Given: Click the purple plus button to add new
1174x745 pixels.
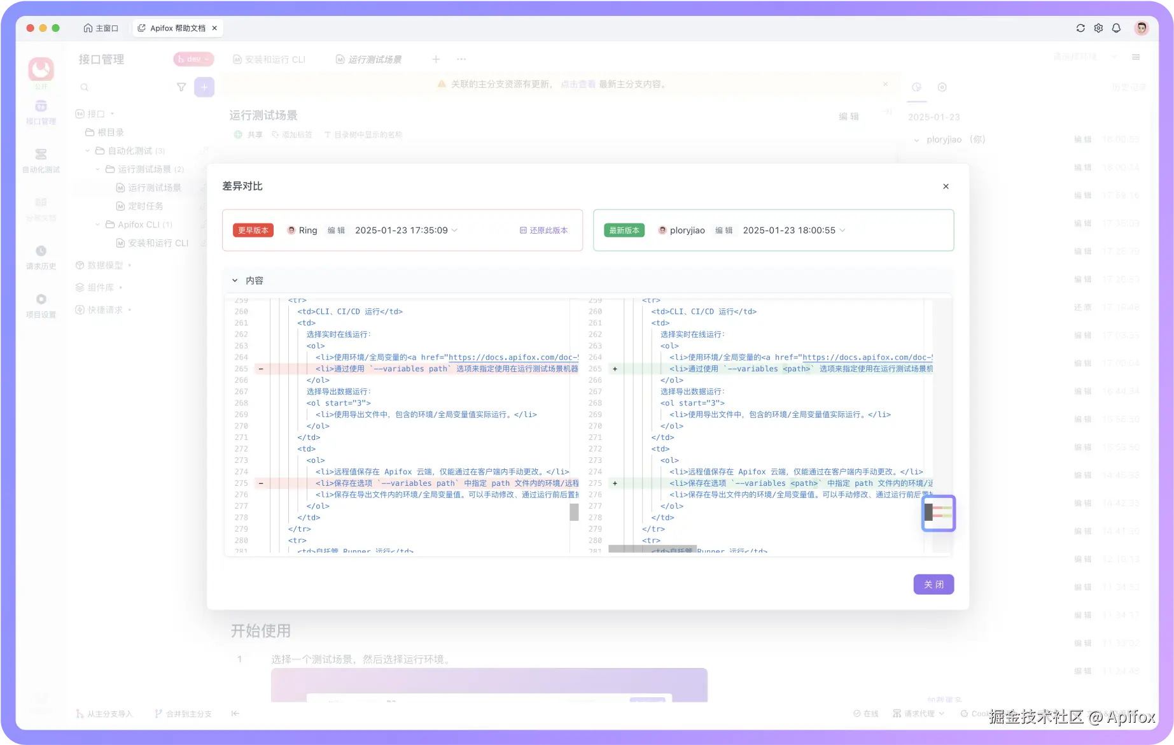Looking at the screenshot, I should point(204,87).
